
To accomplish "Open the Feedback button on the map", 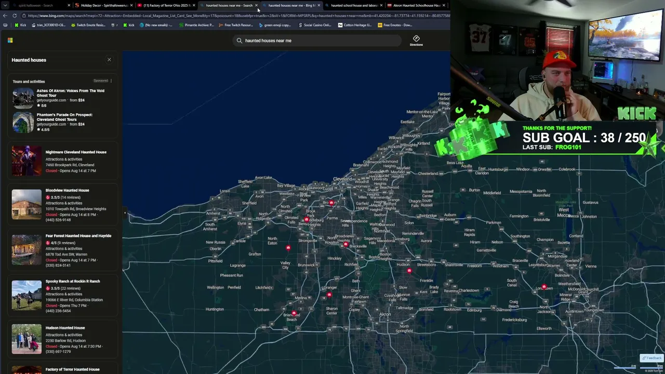I will 651,358.
